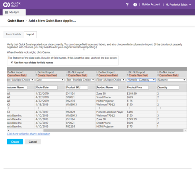Screen dimensions: 195x188
Task: Click the My Apps grid icon
Action: [x=6, y=12]
